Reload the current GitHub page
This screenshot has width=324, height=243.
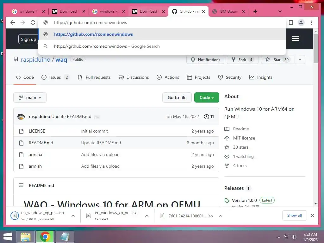tap(33, 22)
